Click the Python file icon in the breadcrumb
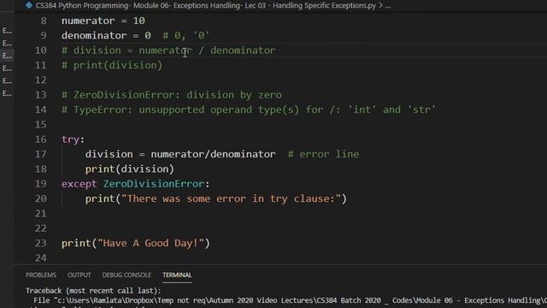547x308 pixels. (29, 5)
